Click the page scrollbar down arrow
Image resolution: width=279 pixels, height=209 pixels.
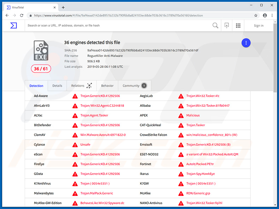click(x=275, y=205)
